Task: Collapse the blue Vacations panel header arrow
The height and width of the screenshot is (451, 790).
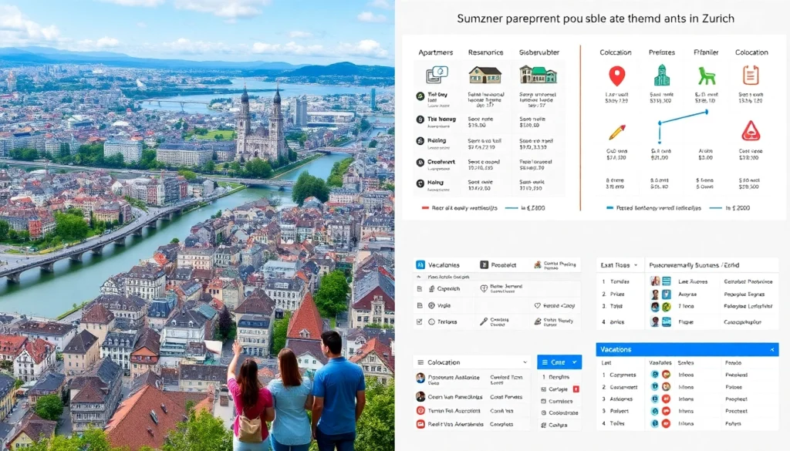Action: coord(771,350)
